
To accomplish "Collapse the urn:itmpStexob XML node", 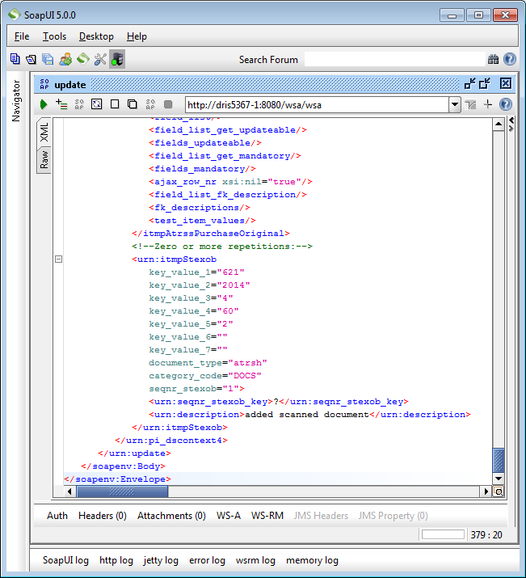I will (x=58, y=259).
